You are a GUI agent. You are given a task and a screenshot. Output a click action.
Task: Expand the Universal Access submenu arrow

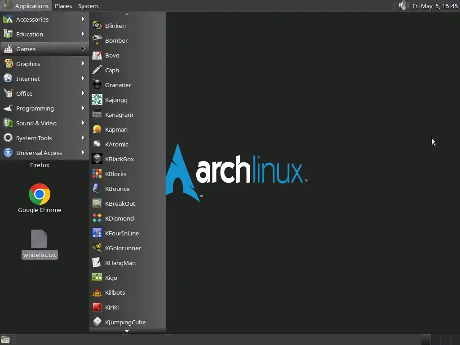83,152
